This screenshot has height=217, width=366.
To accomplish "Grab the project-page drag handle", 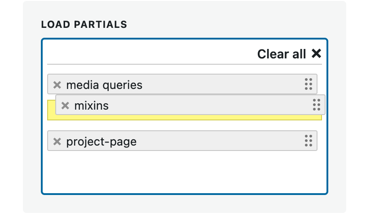I will [x=309, y=141].
